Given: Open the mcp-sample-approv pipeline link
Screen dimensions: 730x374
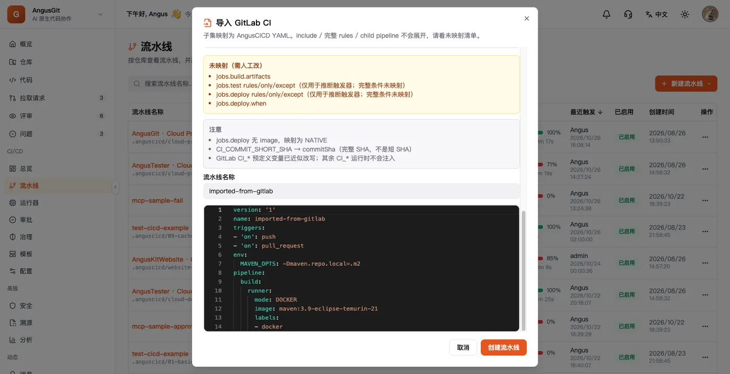Looking at the screenshot, I should pyautogui.click(x=162, y=326).
